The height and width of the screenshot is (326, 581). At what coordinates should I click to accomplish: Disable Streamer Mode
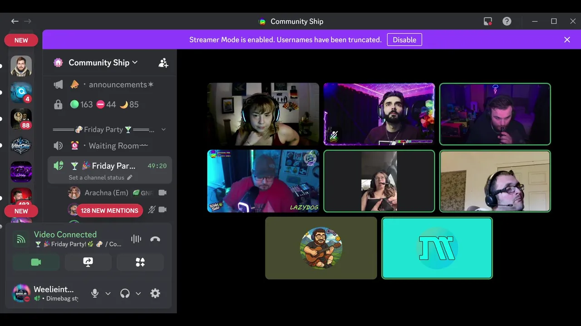404,40
